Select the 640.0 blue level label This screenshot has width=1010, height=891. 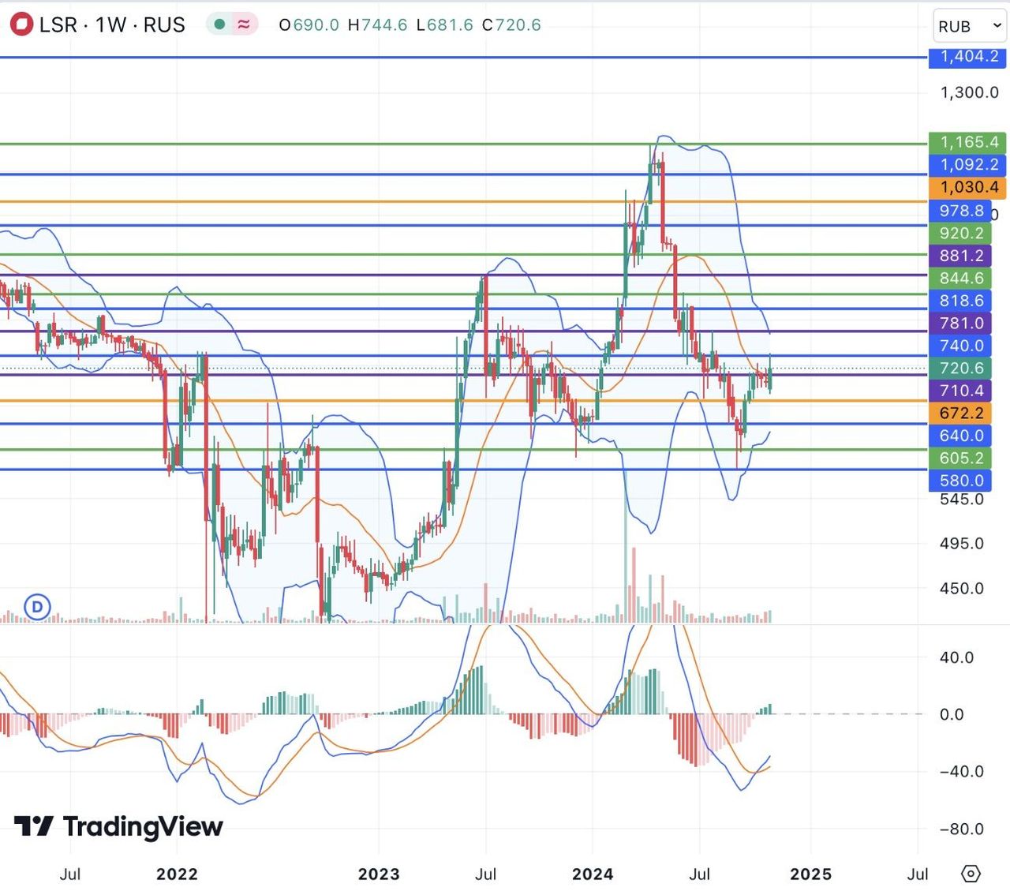coord(960,436)
